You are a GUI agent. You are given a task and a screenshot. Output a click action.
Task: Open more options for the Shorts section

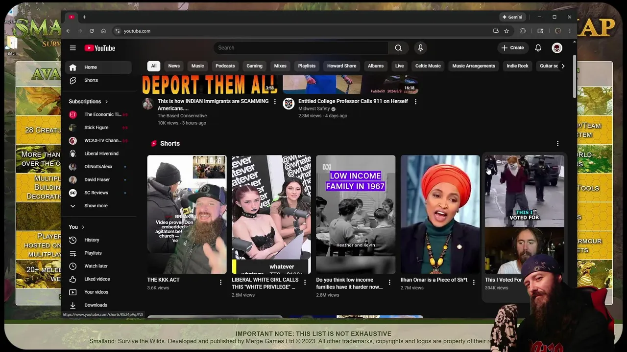557,144
